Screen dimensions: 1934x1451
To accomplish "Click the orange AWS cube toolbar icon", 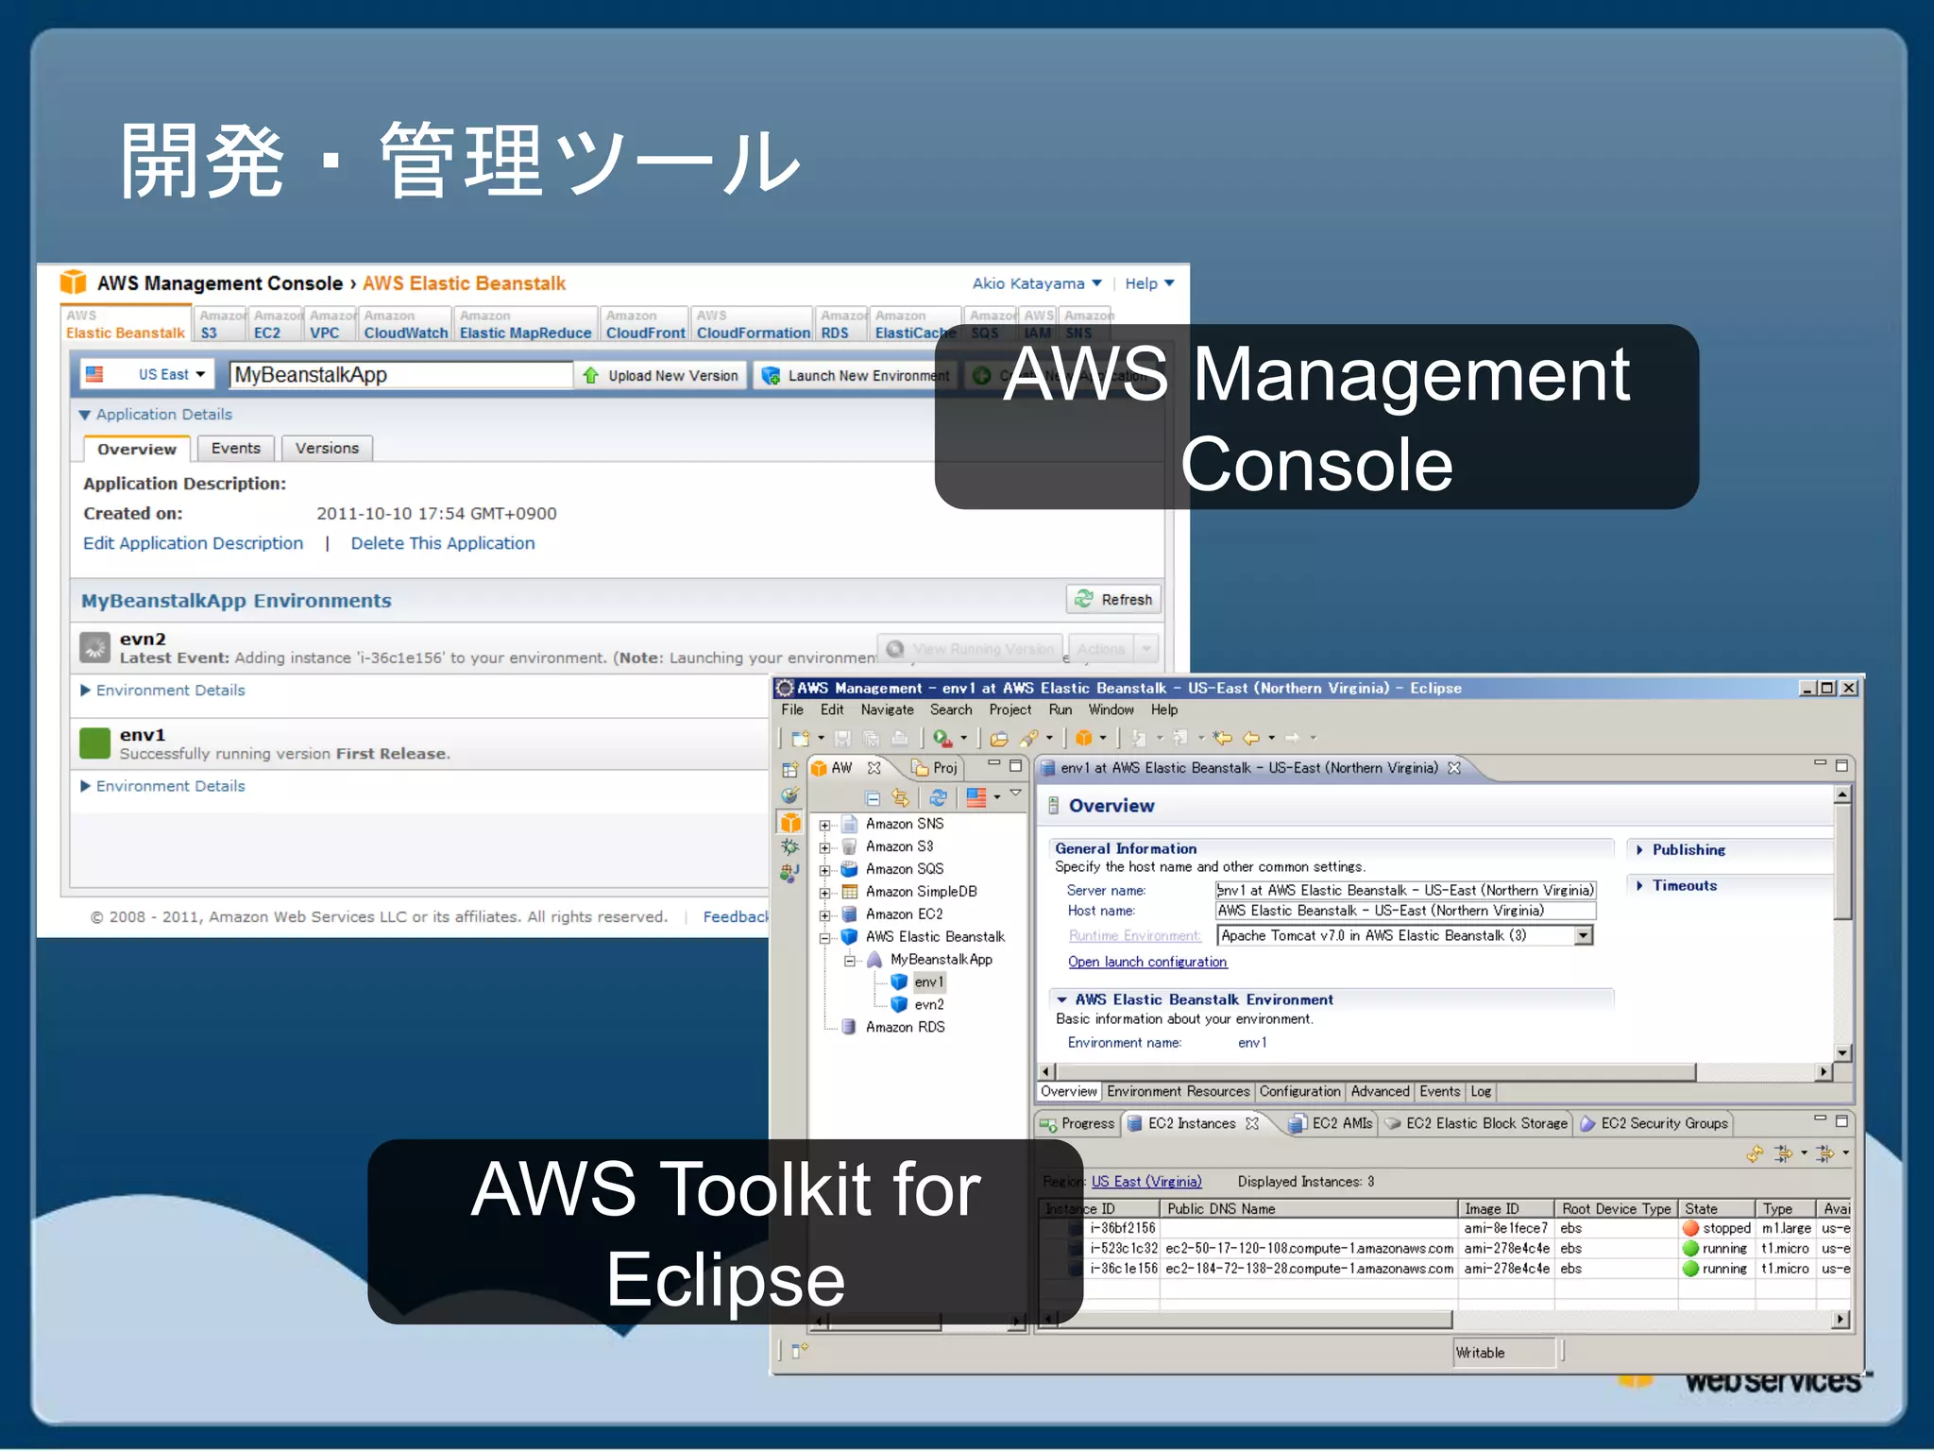I will pyautogui.click(x=1084, y=738).
